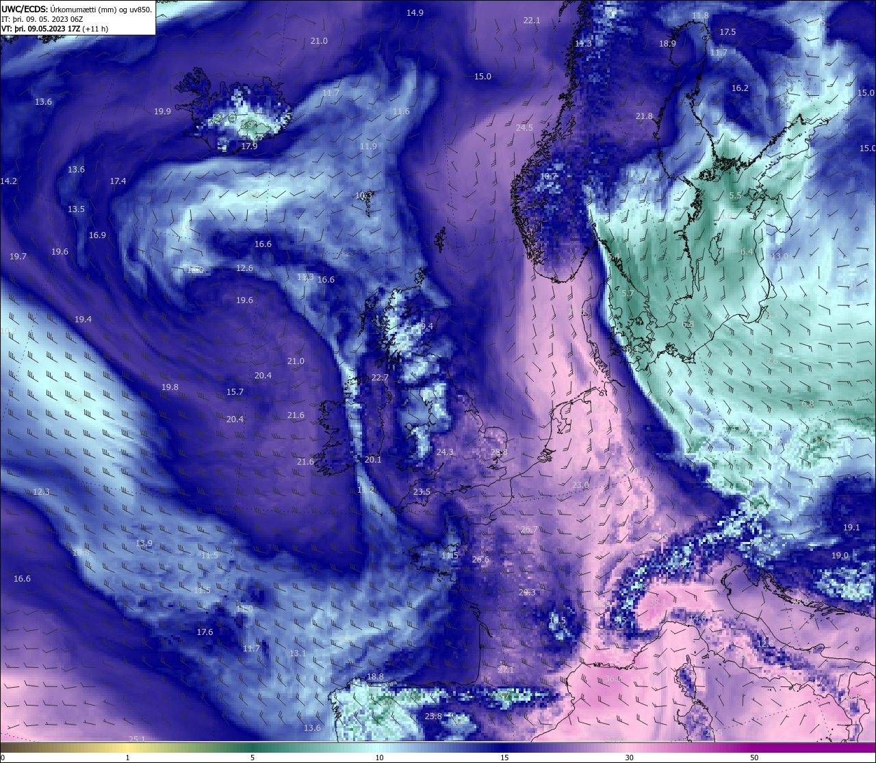Image resolution: width=876 pixels, height=763 pixels.
Task: Click the 23.5 value over southwest England
Action: point(422,492)
